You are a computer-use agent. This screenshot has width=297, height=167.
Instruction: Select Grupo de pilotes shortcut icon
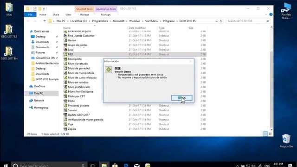65,45
